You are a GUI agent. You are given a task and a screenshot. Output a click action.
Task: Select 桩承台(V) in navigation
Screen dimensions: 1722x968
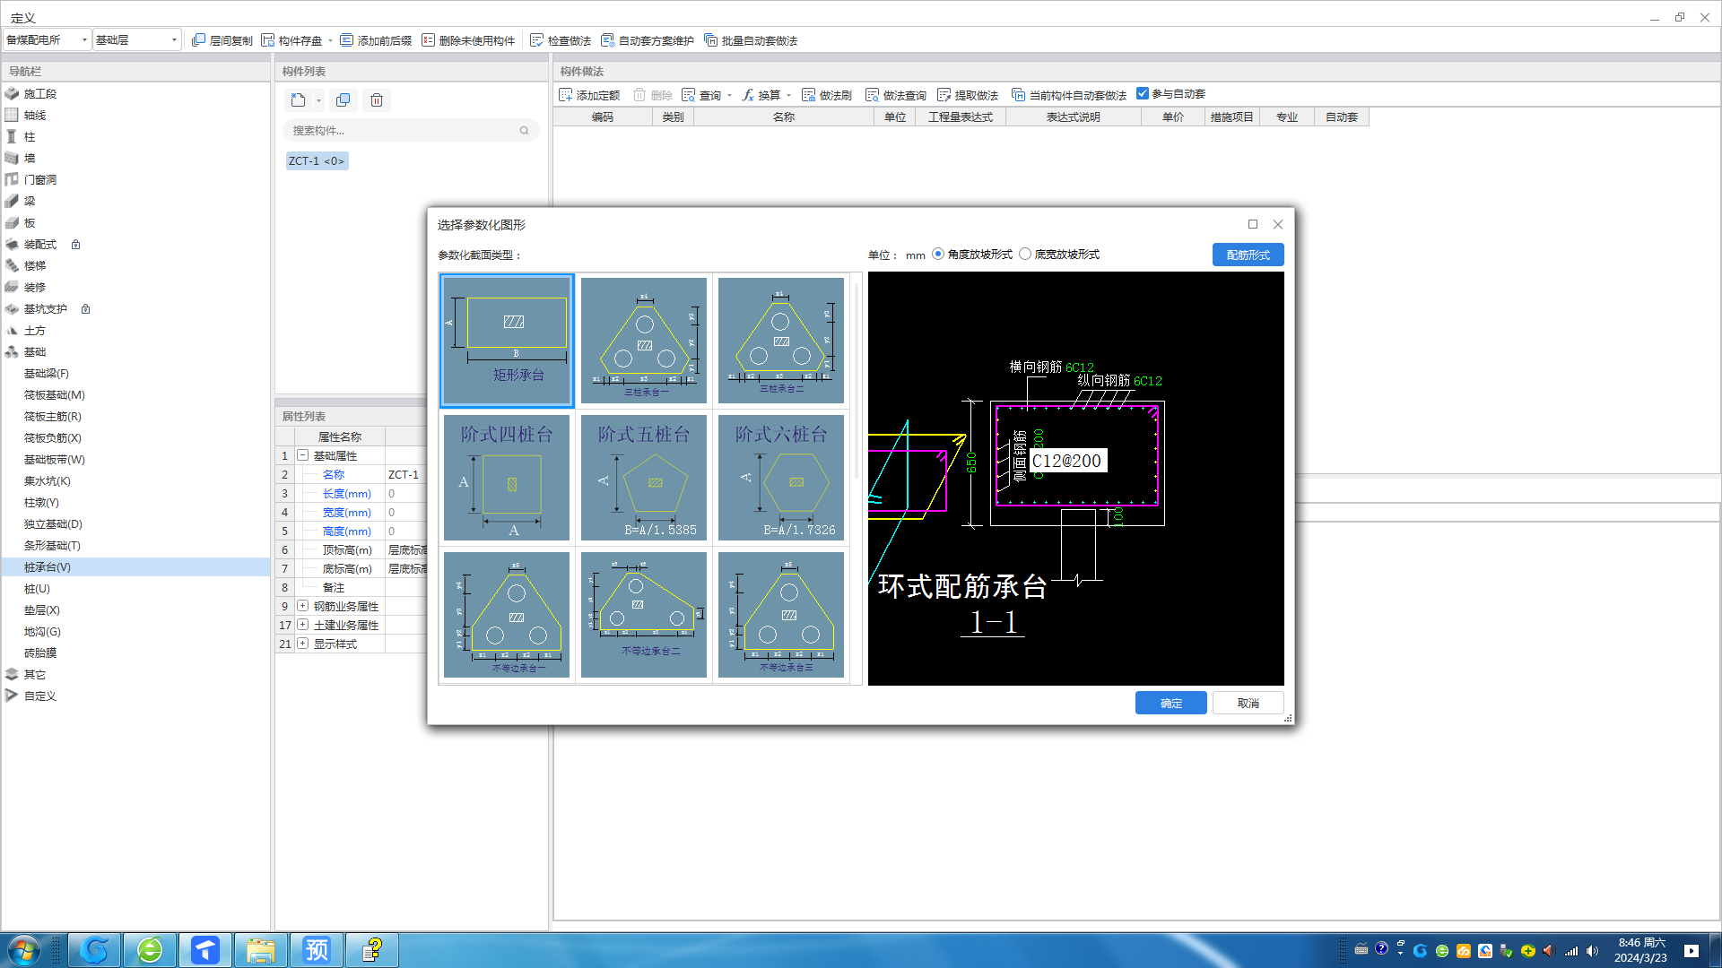[x=135, y=567]
